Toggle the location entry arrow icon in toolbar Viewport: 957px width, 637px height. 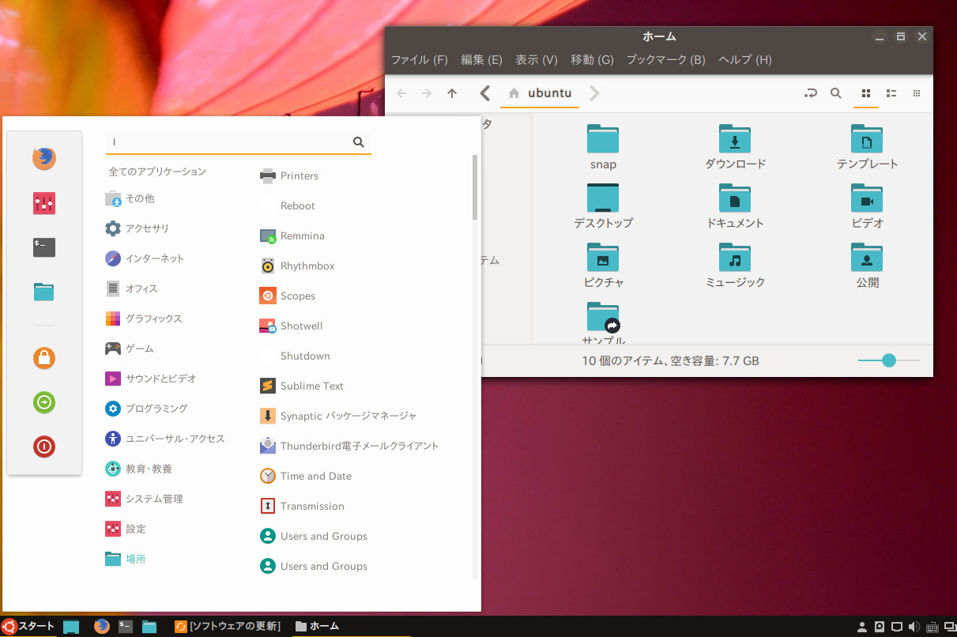(x=810, y=93)
